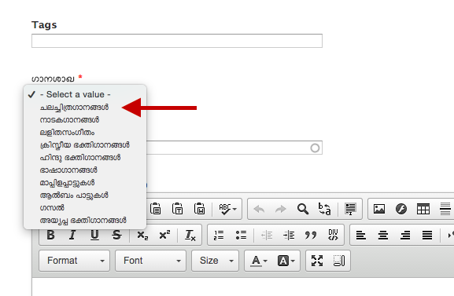Click the Create Div Container icon

(x=333, y=235)
